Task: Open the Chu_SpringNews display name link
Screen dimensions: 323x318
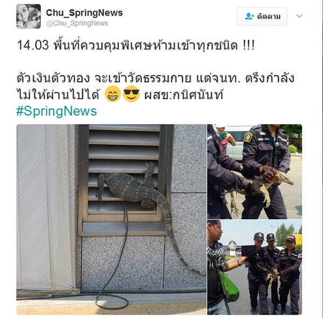Action: point(85,13)
